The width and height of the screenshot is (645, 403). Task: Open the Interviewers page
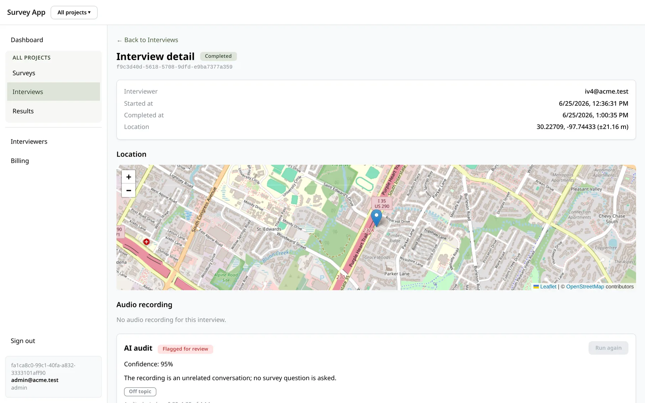coord(29,141)
